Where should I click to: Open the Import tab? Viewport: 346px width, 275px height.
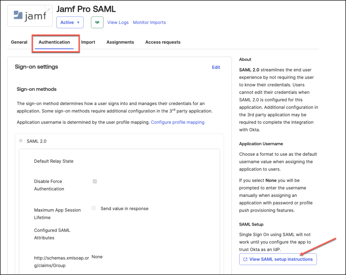coord(88,42)
